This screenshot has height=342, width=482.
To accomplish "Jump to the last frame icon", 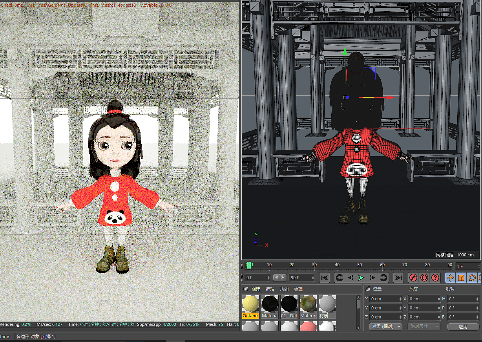I will point(398,278).
